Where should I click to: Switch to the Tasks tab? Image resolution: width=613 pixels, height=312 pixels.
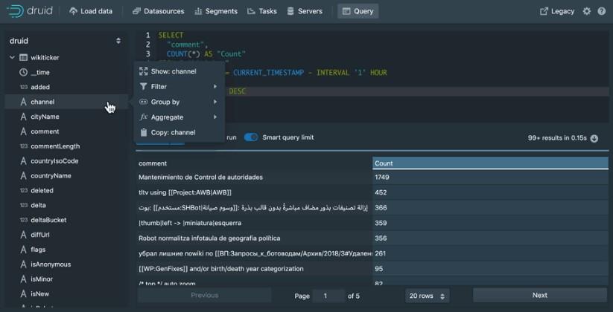[x=262, y=11]
